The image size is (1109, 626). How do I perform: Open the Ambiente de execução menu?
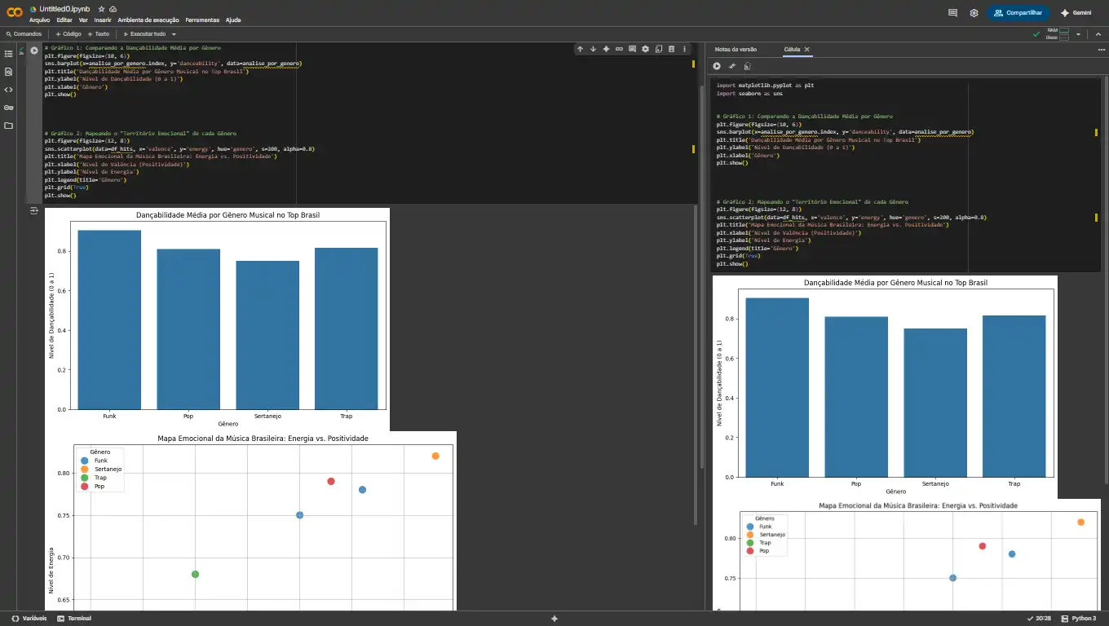click(148, 20)
